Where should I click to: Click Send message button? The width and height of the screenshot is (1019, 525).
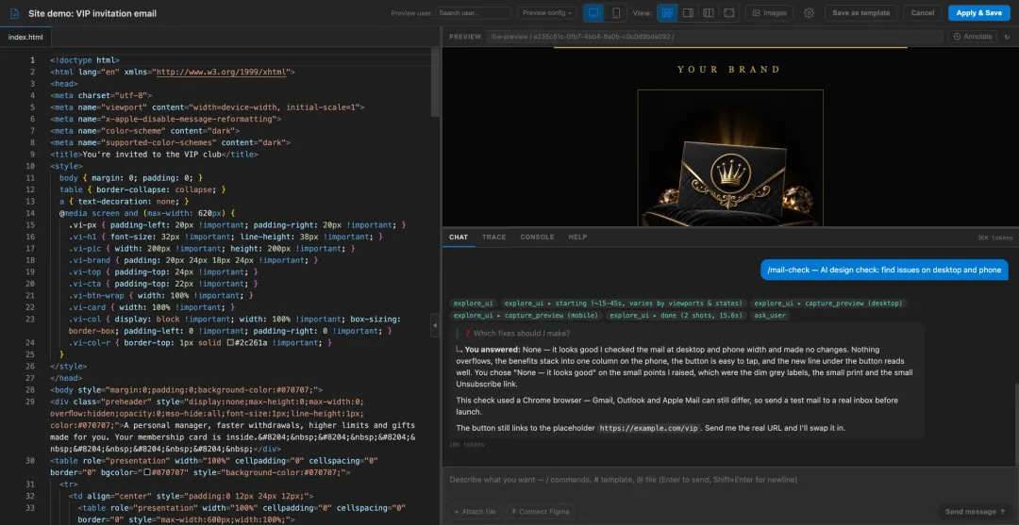coord(975,512)
